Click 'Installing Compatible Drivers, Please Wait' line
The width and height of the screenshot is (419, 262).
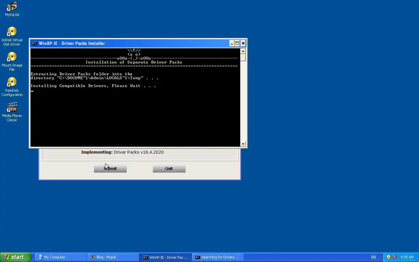click(93, 86)
